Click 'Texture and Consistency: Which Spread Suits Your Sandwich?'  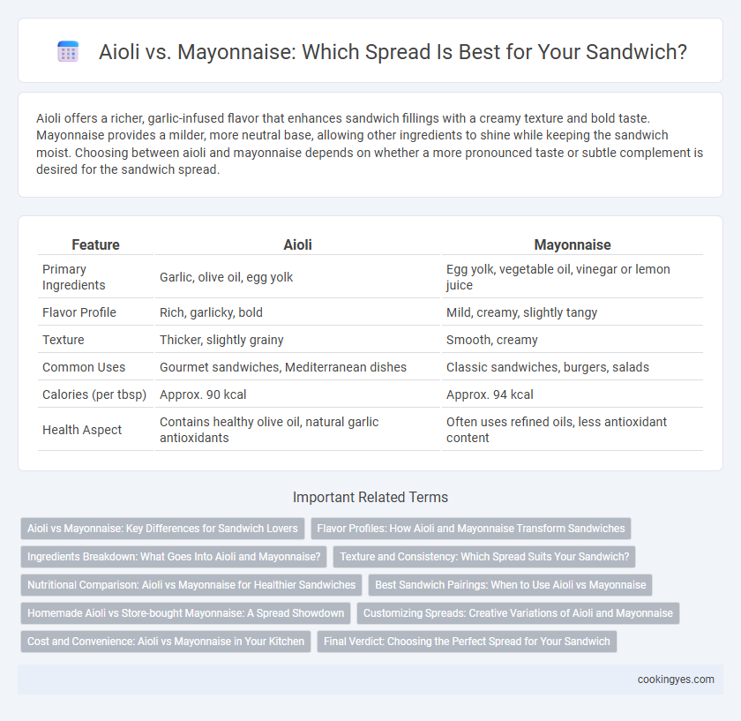click(x=484, y=557)
